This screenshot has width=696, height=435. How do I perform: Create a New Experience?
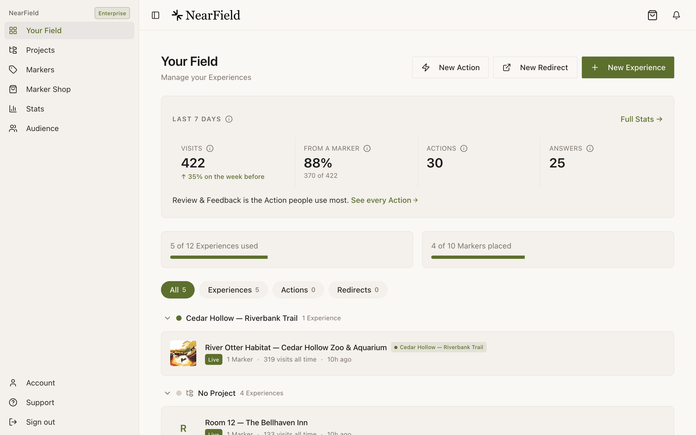[628, 67]
